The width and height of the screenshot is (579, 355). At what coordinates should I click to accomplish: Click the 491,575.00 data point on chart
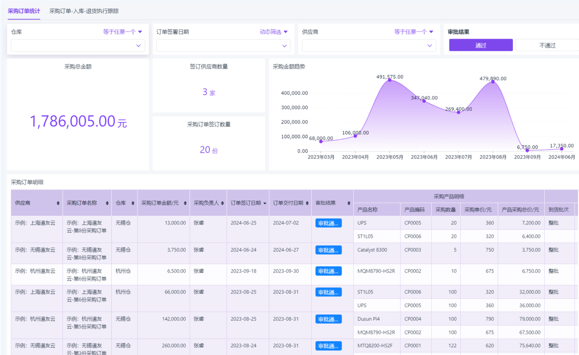(x=390, y=80)
